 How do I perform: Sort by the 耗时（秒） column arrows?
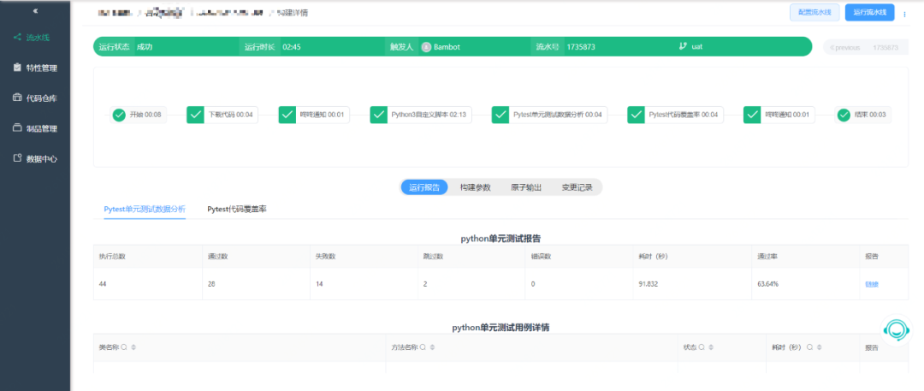(819, 347)
